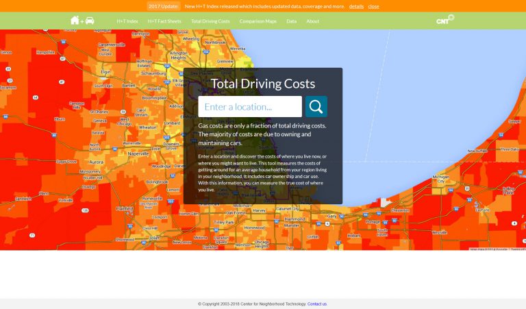Follow the Contact us footer link

(x=317, y=304)
